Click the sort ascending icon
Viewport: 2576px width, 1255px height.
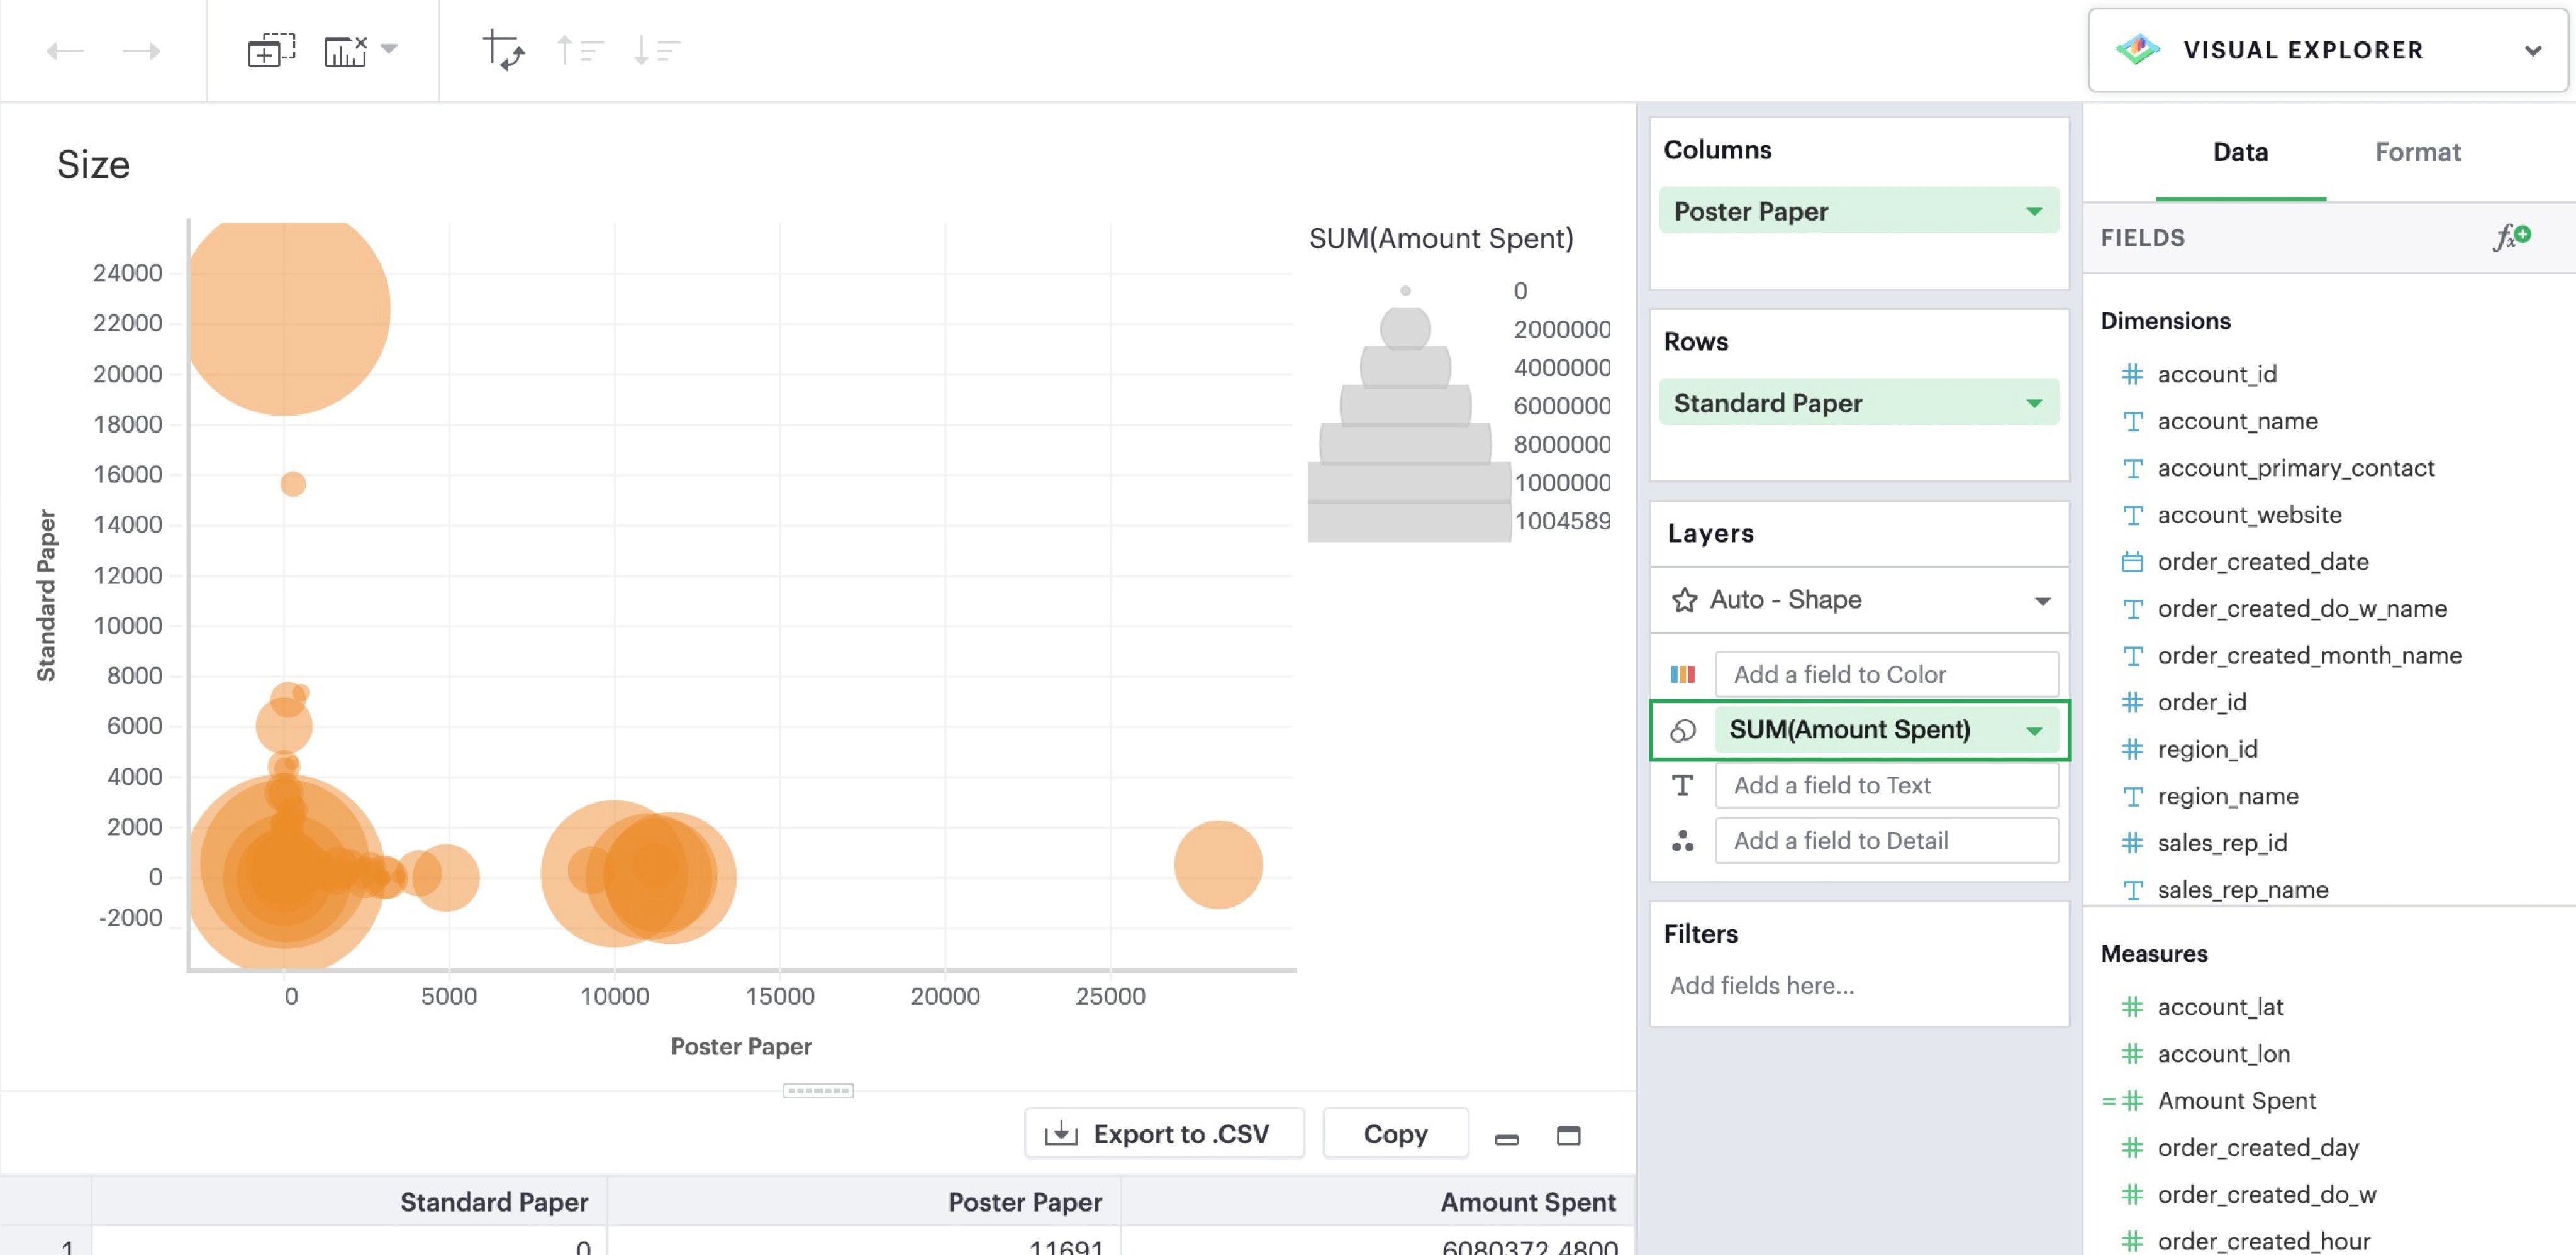(x=579, y=50)
